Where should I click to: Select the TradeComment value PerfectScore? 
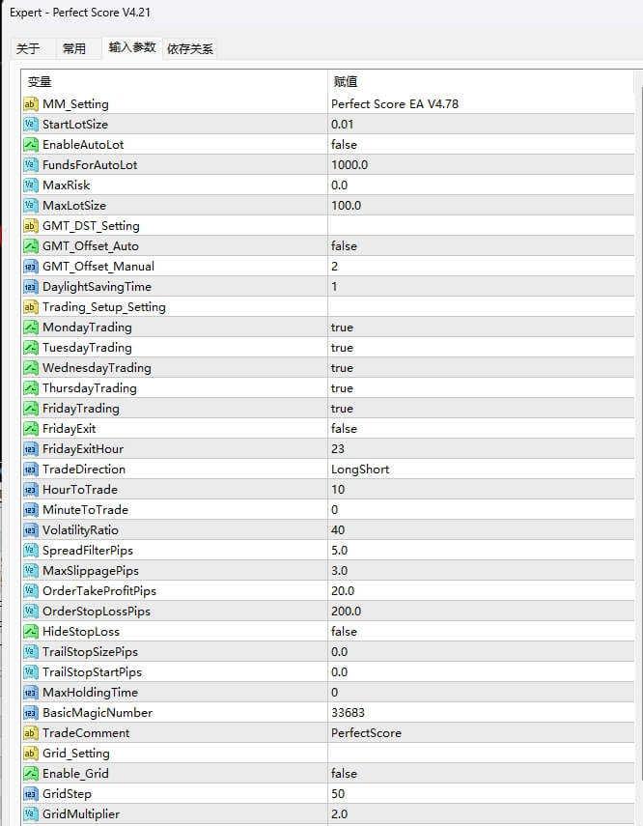366,732
